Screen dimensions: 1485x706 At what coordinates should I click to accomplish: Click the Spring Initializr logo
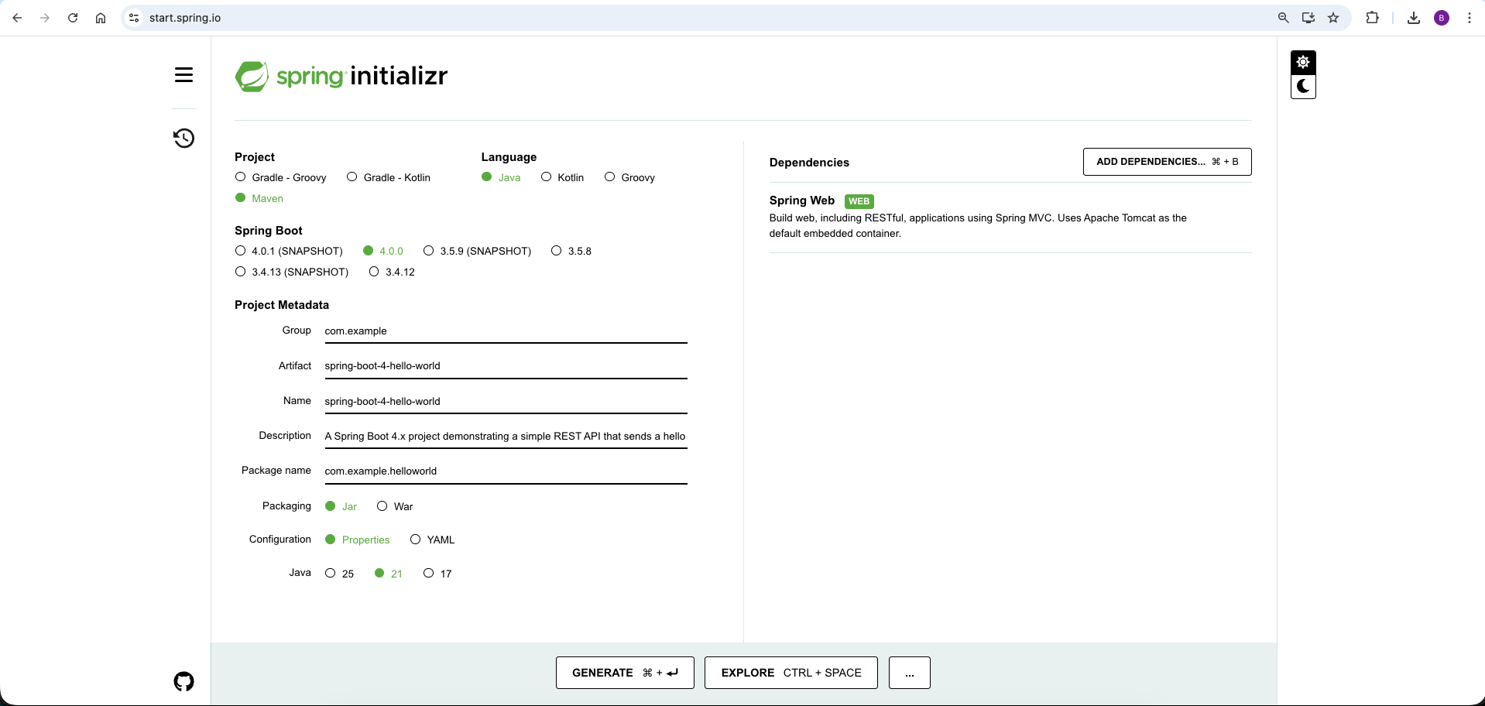pos(341,76)
